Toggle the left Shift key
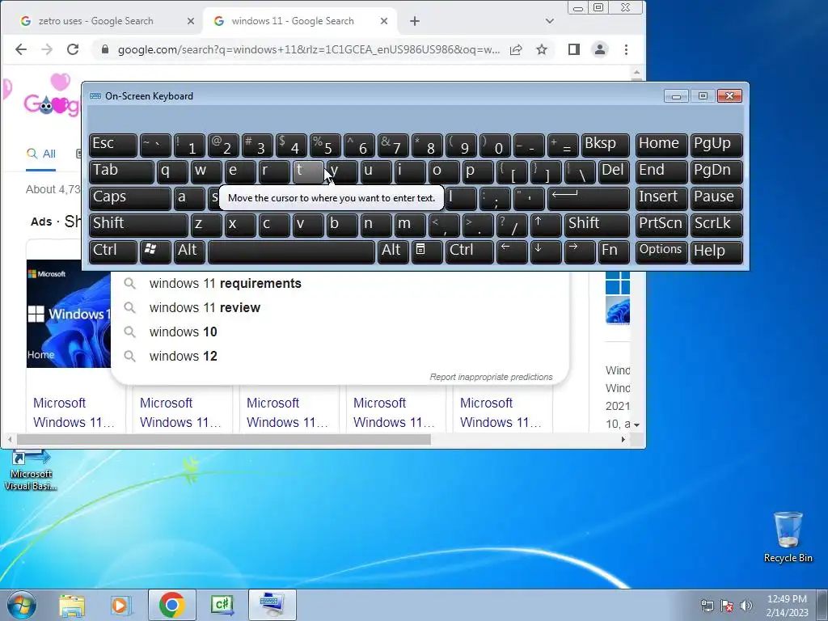This screenshot has height=621, width=828. pos(138,225)
